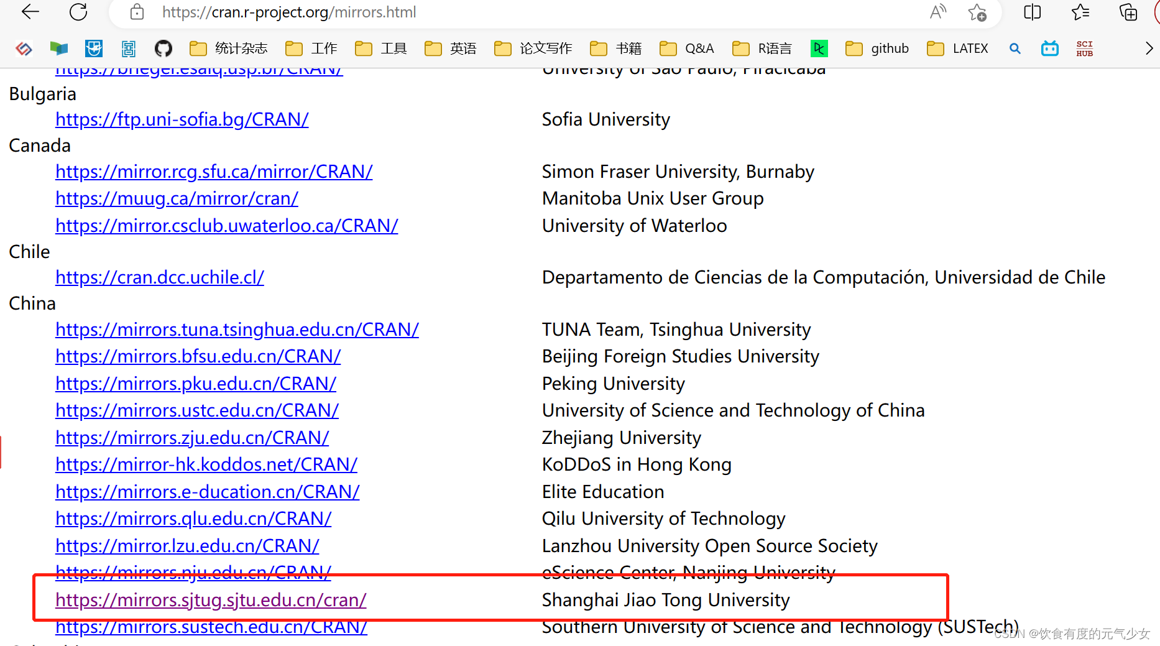Open the mirrors.e-ducation.cn CRAN link
The height and width of the screenshot is (646, 1160).
coord(208,492)
